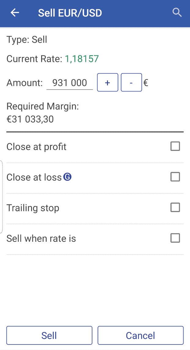Viewport: 190px width, 350px height.
Task: Click the euro currency symbol beside amount
Action: click(146, 83)
